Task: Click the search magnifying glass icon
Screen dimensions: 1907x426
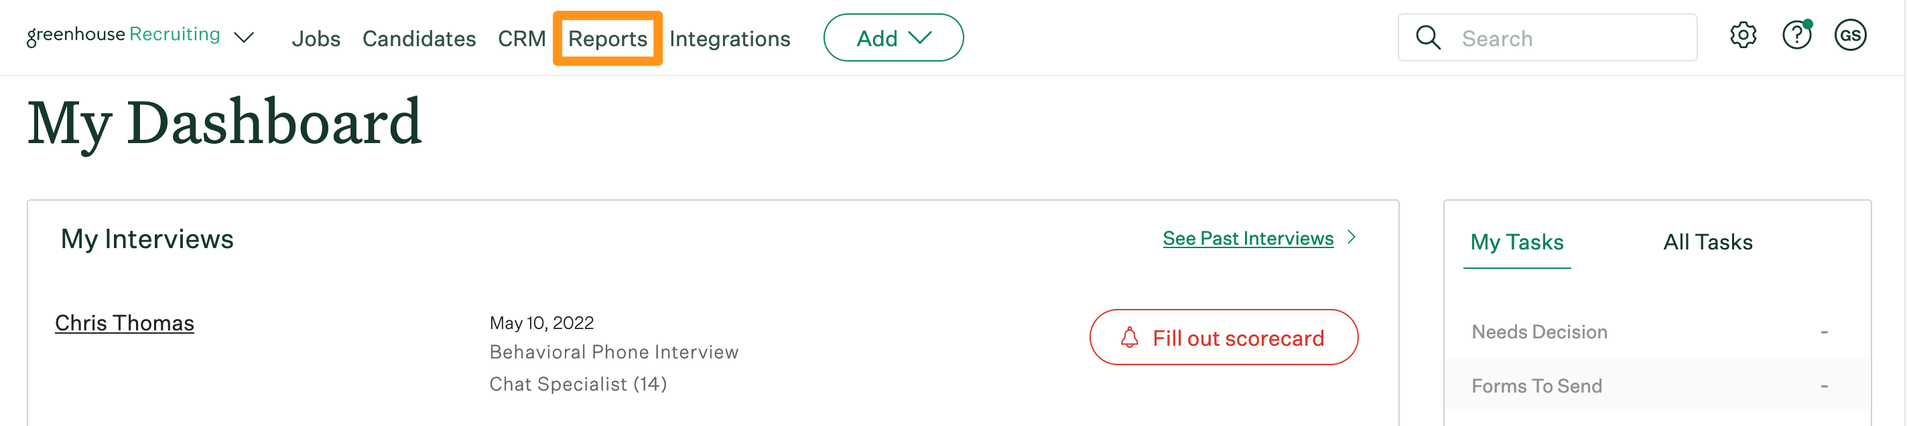Action: tap(1427, 37)
